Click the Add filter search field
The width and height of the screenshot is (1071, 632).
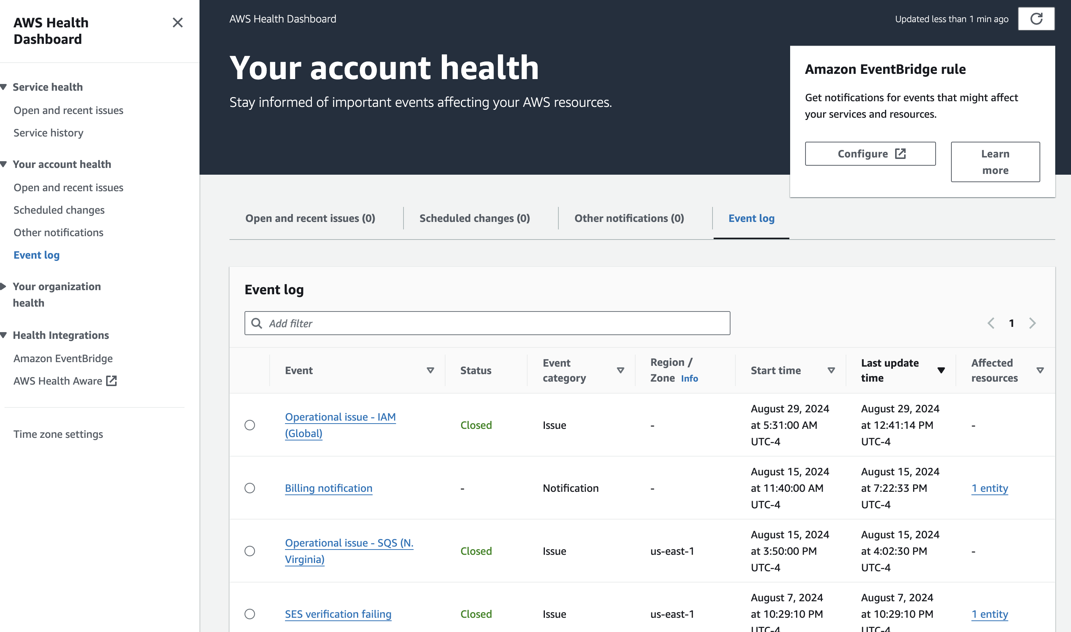(x=487, y=323)
